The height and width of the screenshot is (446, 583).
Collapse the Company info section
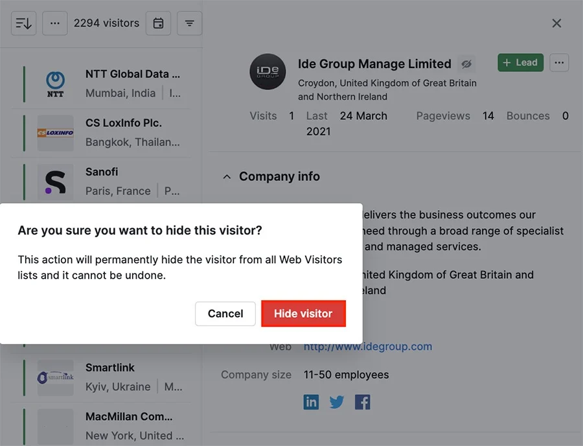227,177
